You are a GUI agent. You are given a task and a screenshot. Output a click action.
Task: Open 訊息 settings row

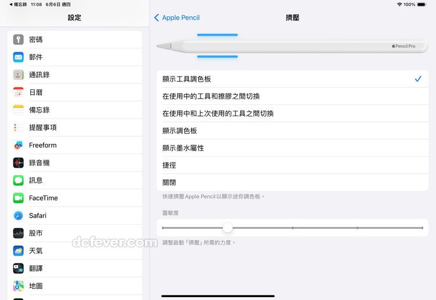tap(75, 180)
